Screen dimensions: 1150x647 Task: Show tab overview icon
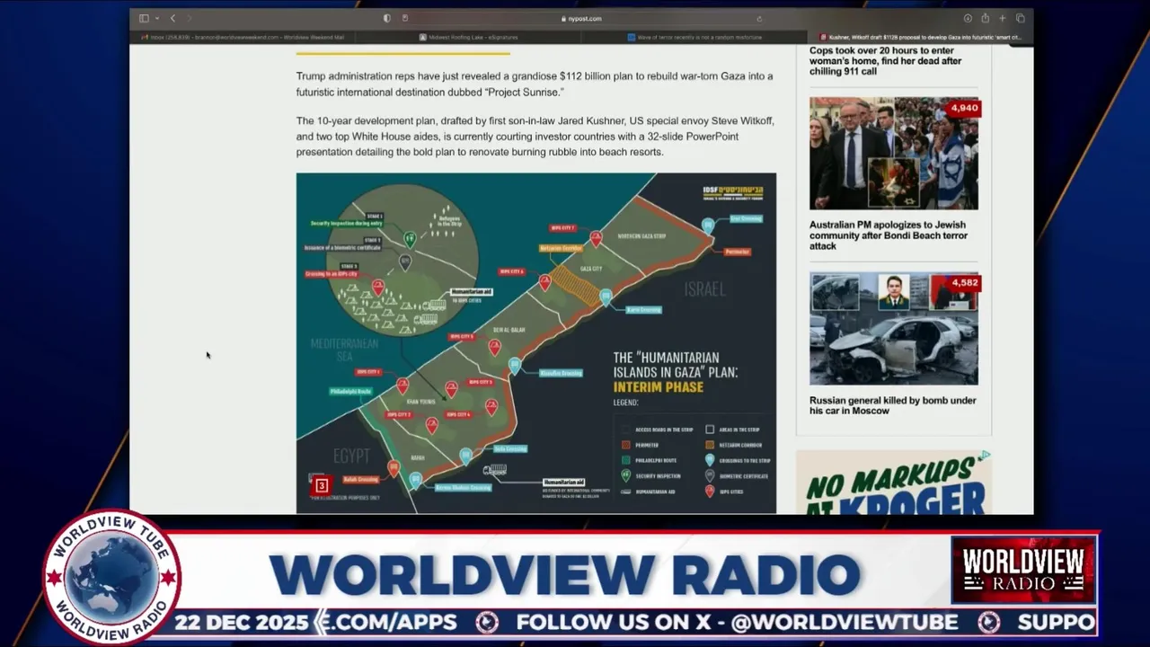tap(1020, 18)
